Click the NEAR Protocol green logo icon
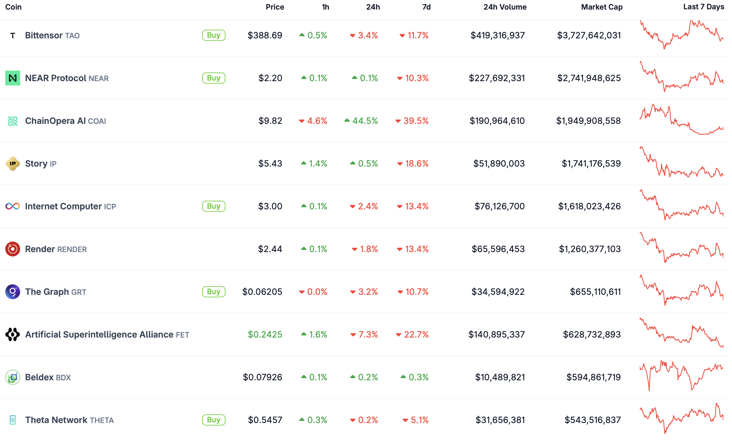 13,78
